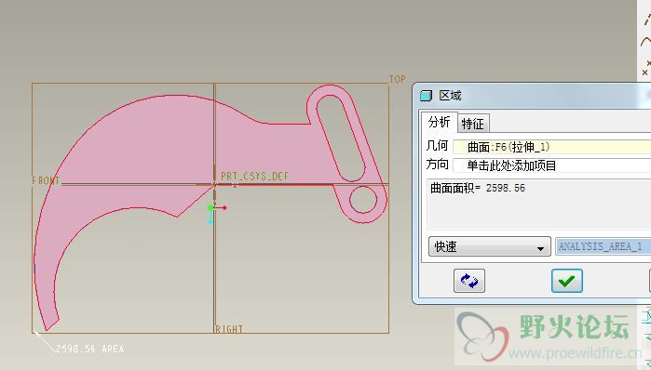Select the TOP datum plane label
Viewport: 651px width, 370px height.
398,79
